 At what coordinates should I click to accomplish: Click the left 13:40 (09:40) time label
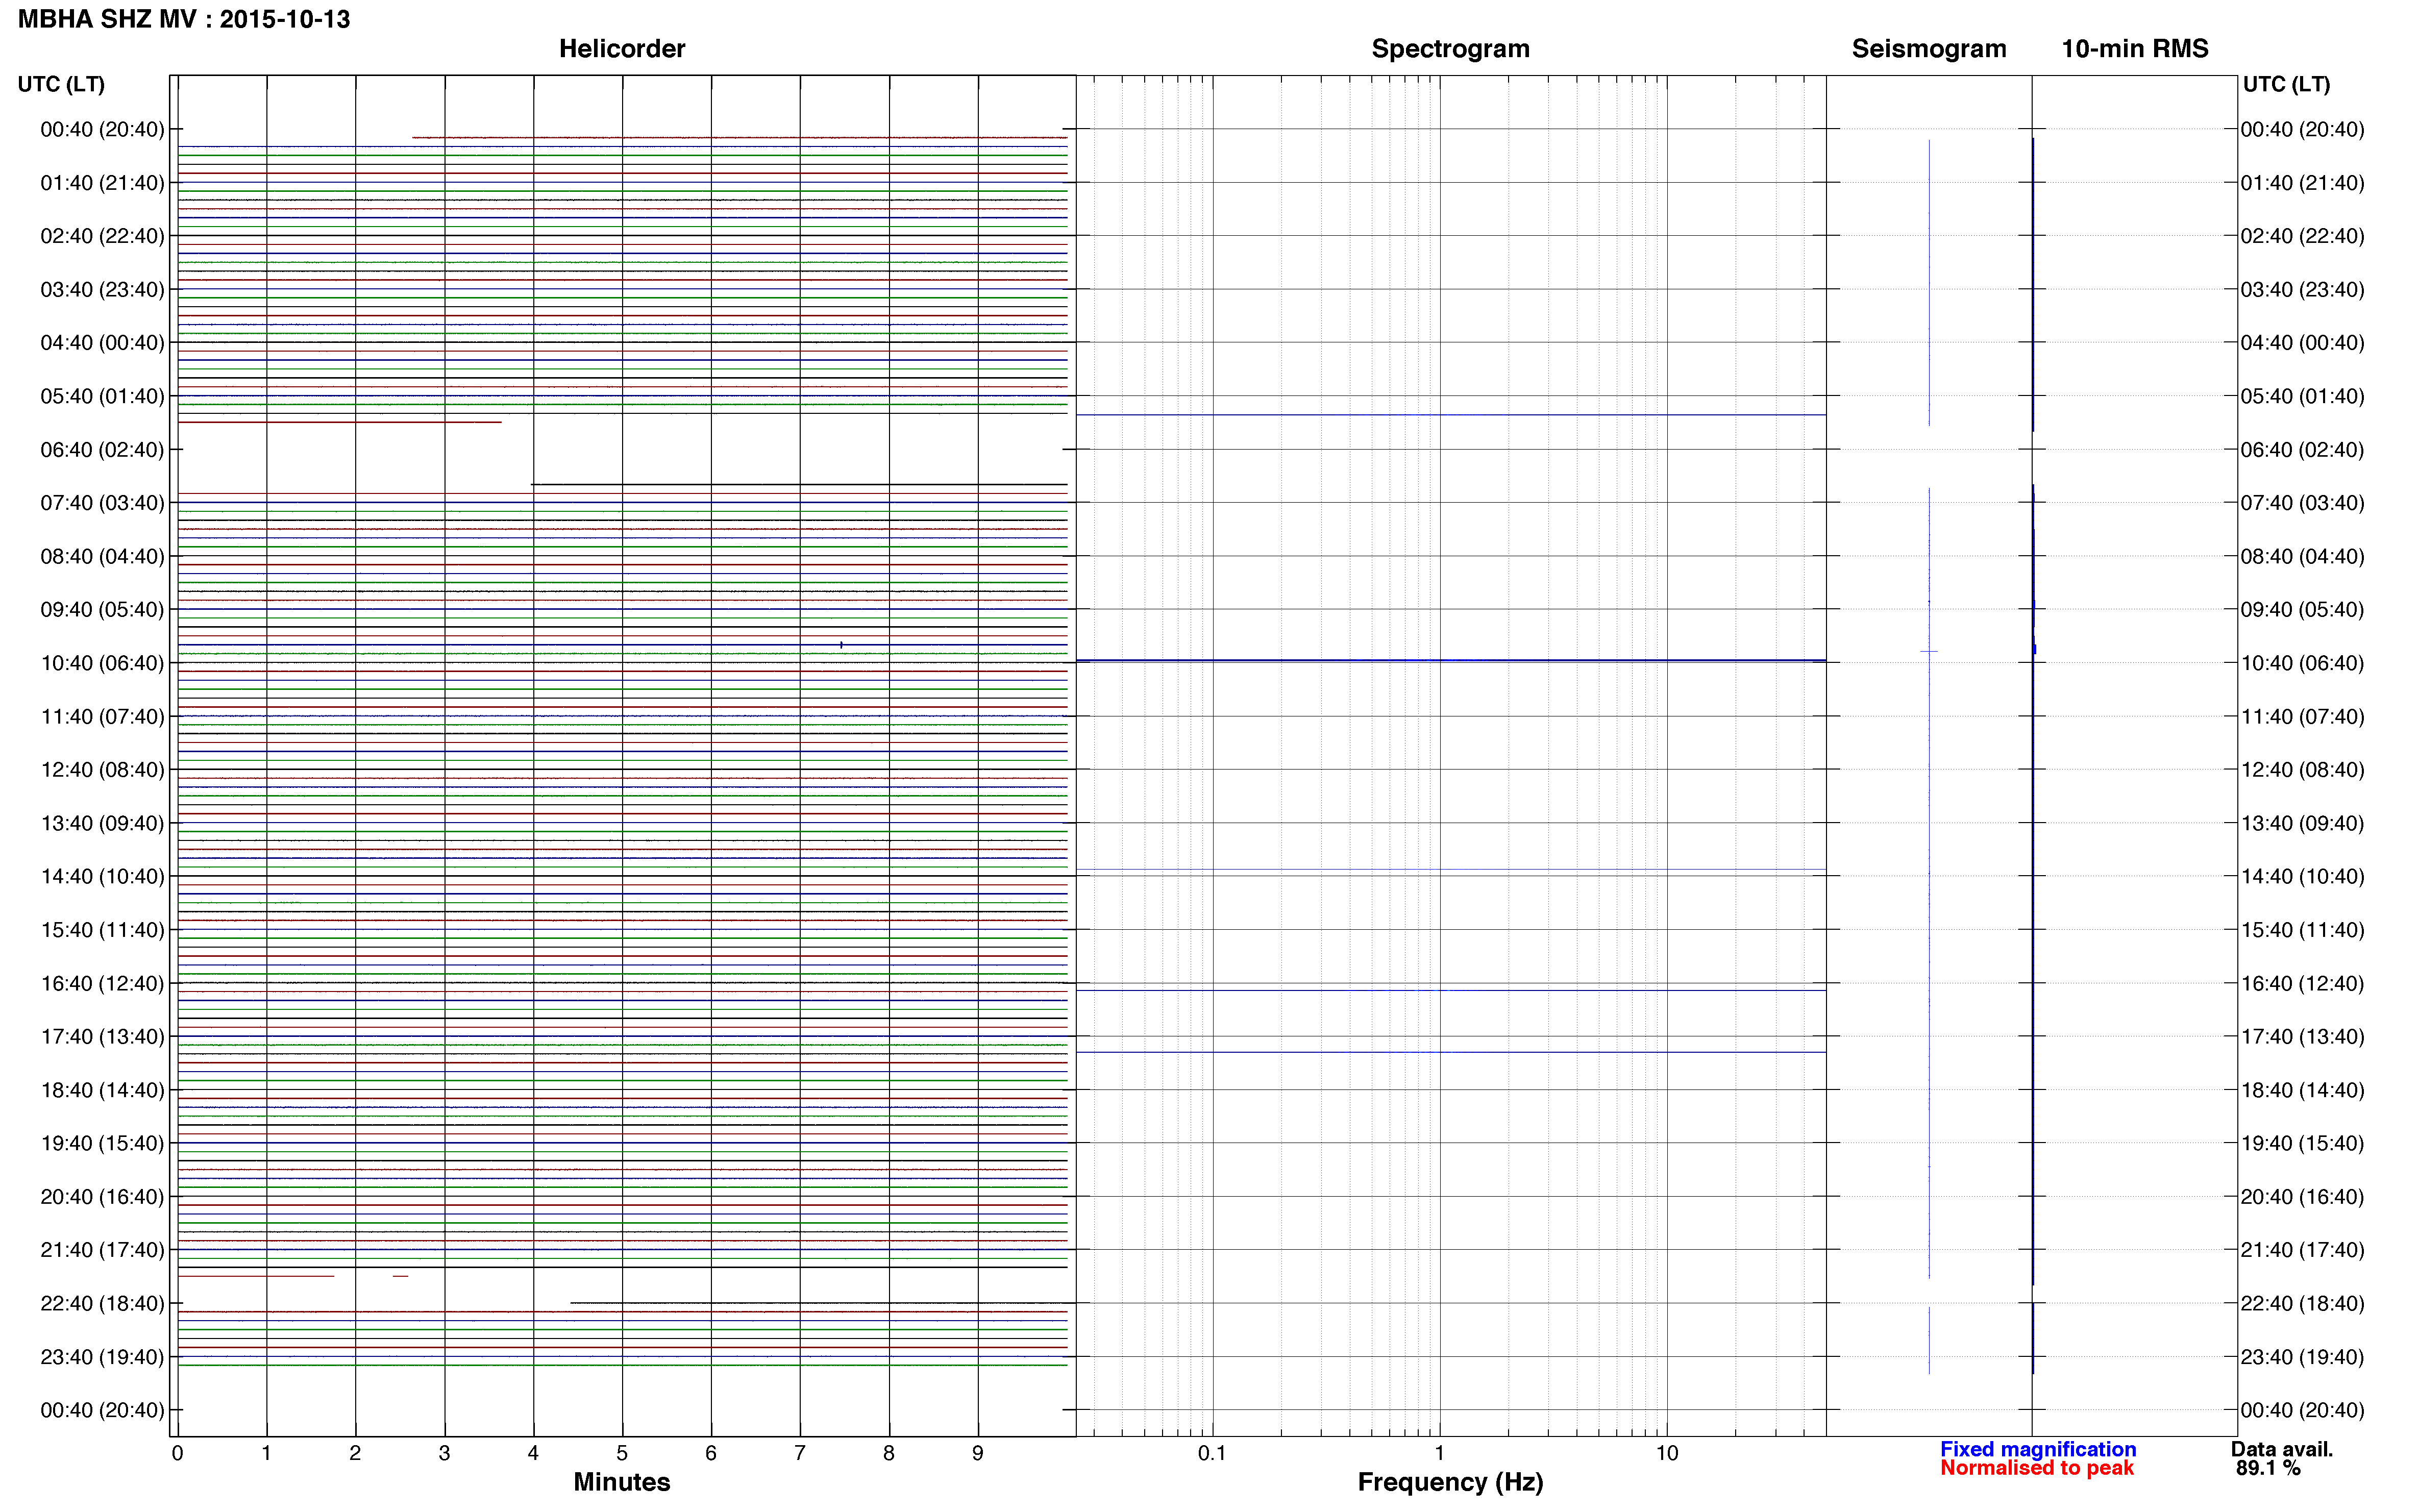102,823
